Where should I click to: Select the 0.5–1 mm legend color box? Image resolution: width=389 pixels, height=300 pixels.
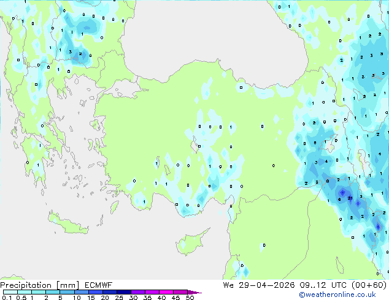[x=25, y=292]
